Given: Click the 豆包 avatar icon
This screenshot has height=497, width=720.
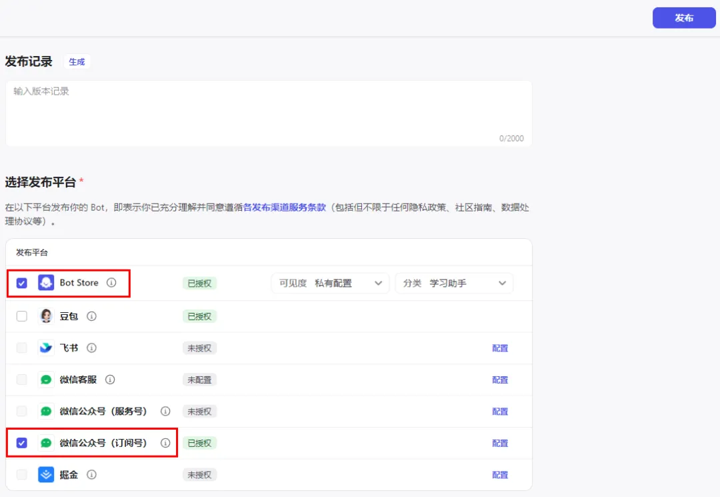Looking at the screenshot, I should point(46,316).
